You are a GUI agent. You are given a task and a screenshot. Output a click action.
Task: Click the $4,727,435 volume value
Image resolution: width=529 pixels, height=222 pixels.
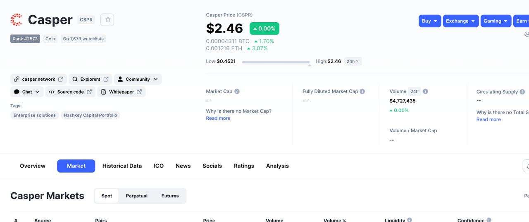click(403, 101)
